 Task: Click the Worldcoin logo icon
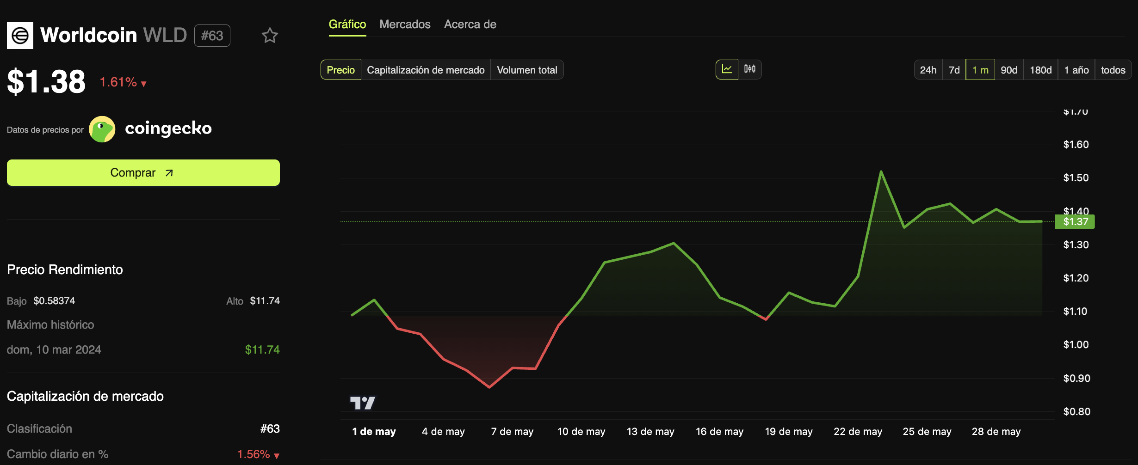click(x=20, y=36)
